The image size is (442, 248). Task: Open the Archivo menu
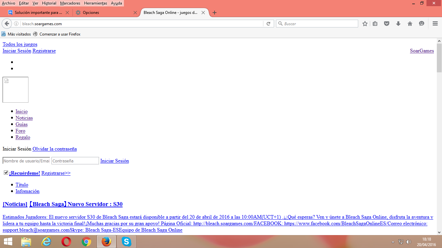tap(8, 3)
